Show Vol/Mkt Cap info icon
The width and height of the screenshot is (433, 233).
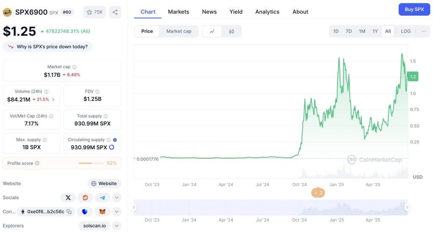point(51,116)
